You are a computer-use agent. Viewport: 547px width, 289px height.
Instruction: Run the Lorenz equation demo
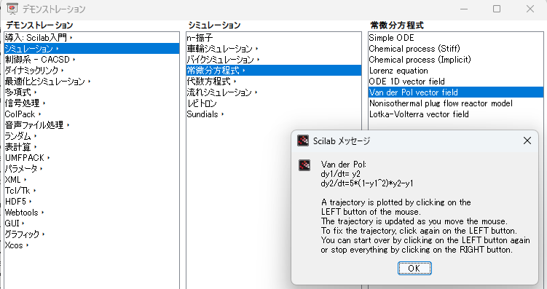coord(456,71)
